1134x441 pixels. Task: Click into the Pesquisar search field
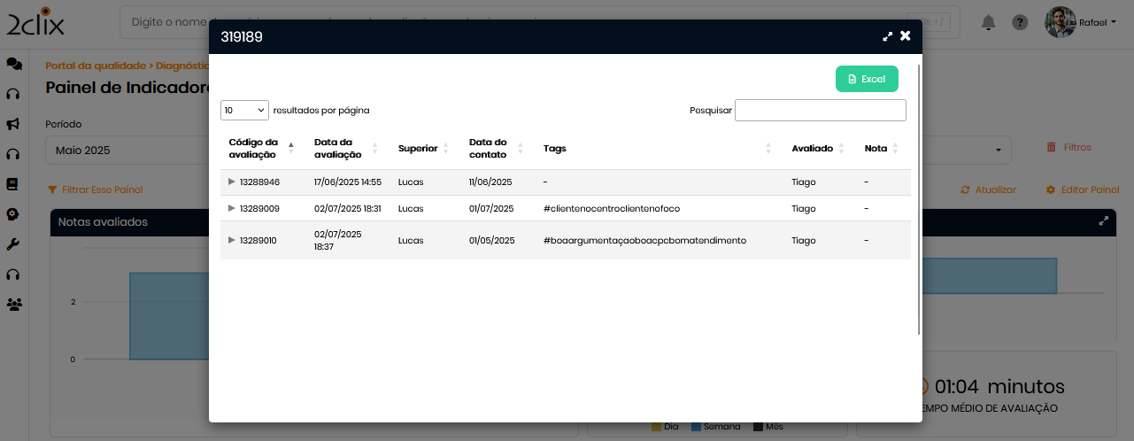click(820, 110)
